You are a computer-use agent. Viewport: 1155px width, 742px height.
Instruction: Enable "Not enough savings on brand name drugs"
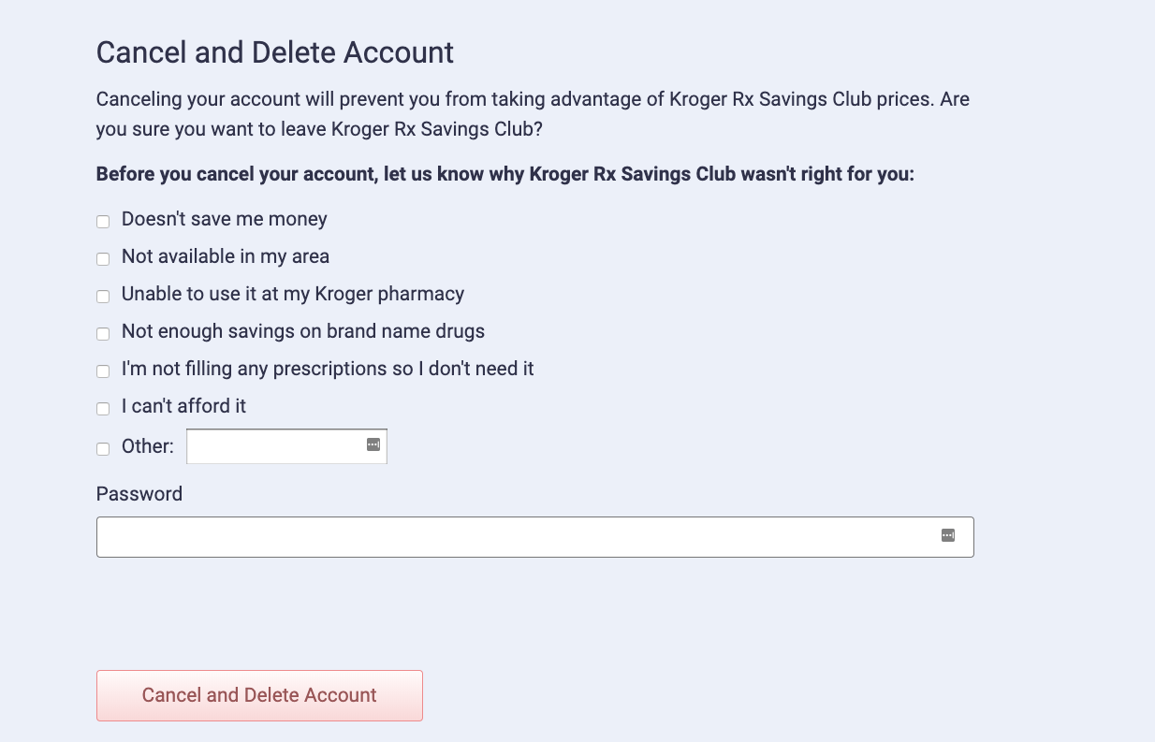tap(103, 333)
